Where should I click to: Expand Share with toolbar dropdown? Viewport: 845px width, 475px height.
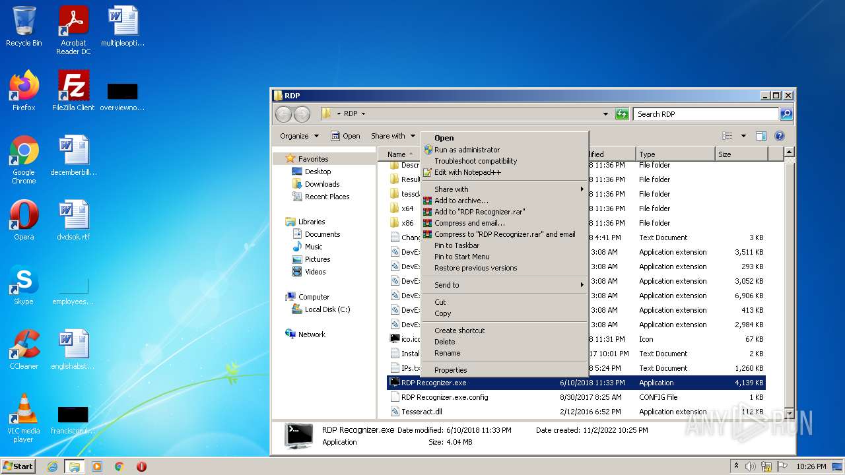point(393,136)
